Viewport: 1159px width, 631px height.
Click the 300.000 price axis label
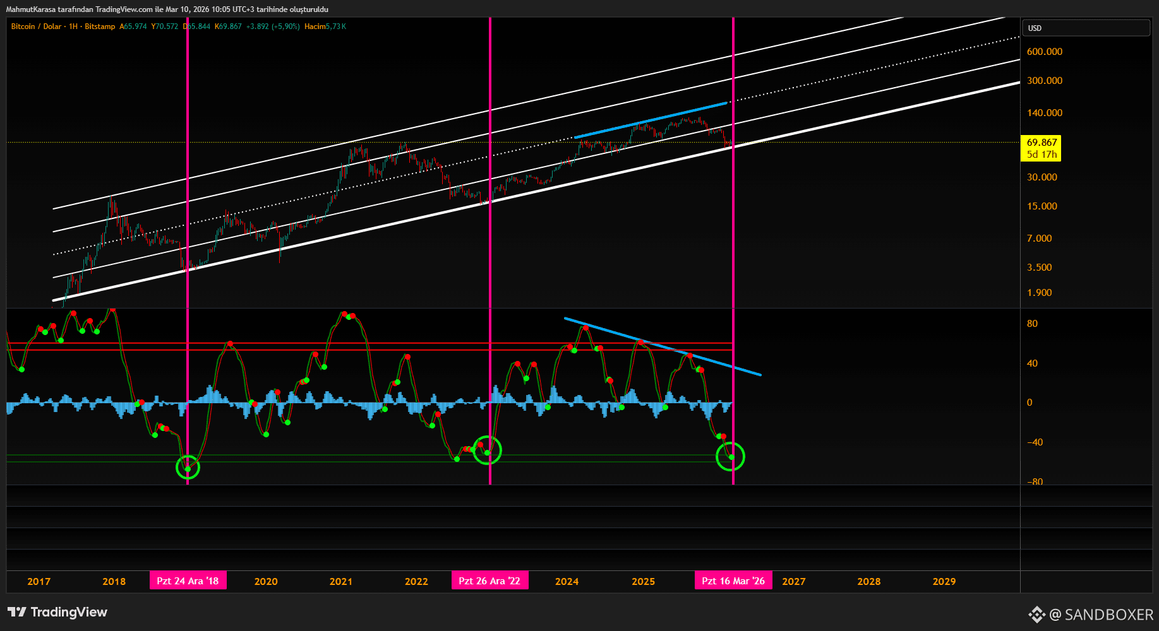(x=1045, y=81)
